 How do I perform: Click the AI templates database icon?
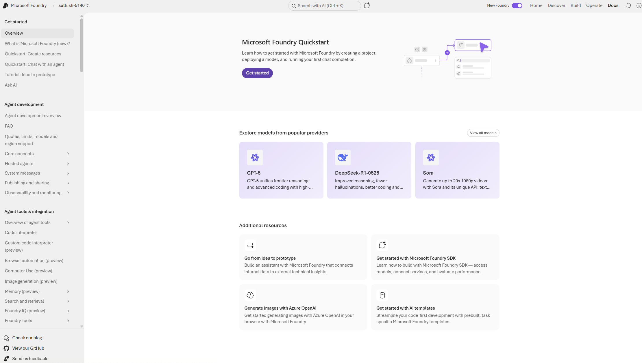tap(382, 295)
